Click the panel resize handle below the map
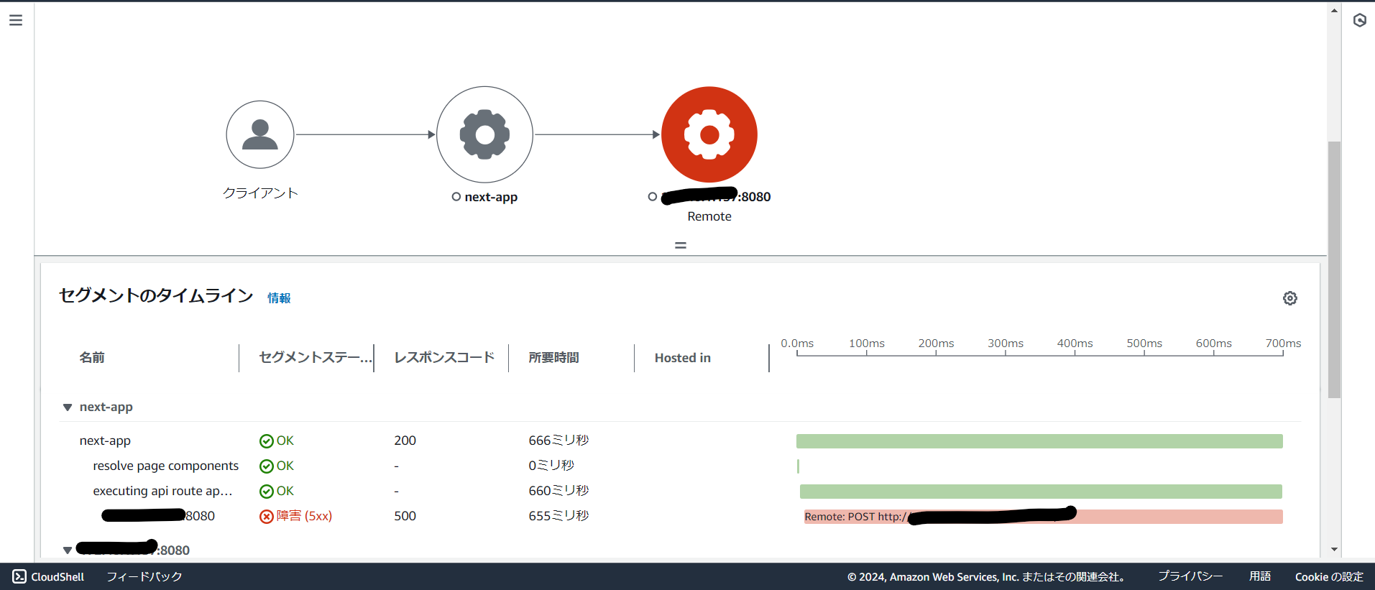 [x=681, y=245]
